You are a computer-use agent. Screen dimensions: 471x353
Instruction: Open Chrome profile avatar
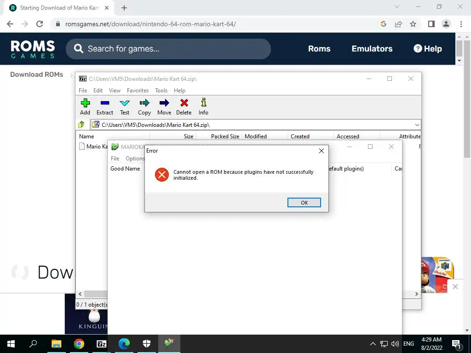446,24
